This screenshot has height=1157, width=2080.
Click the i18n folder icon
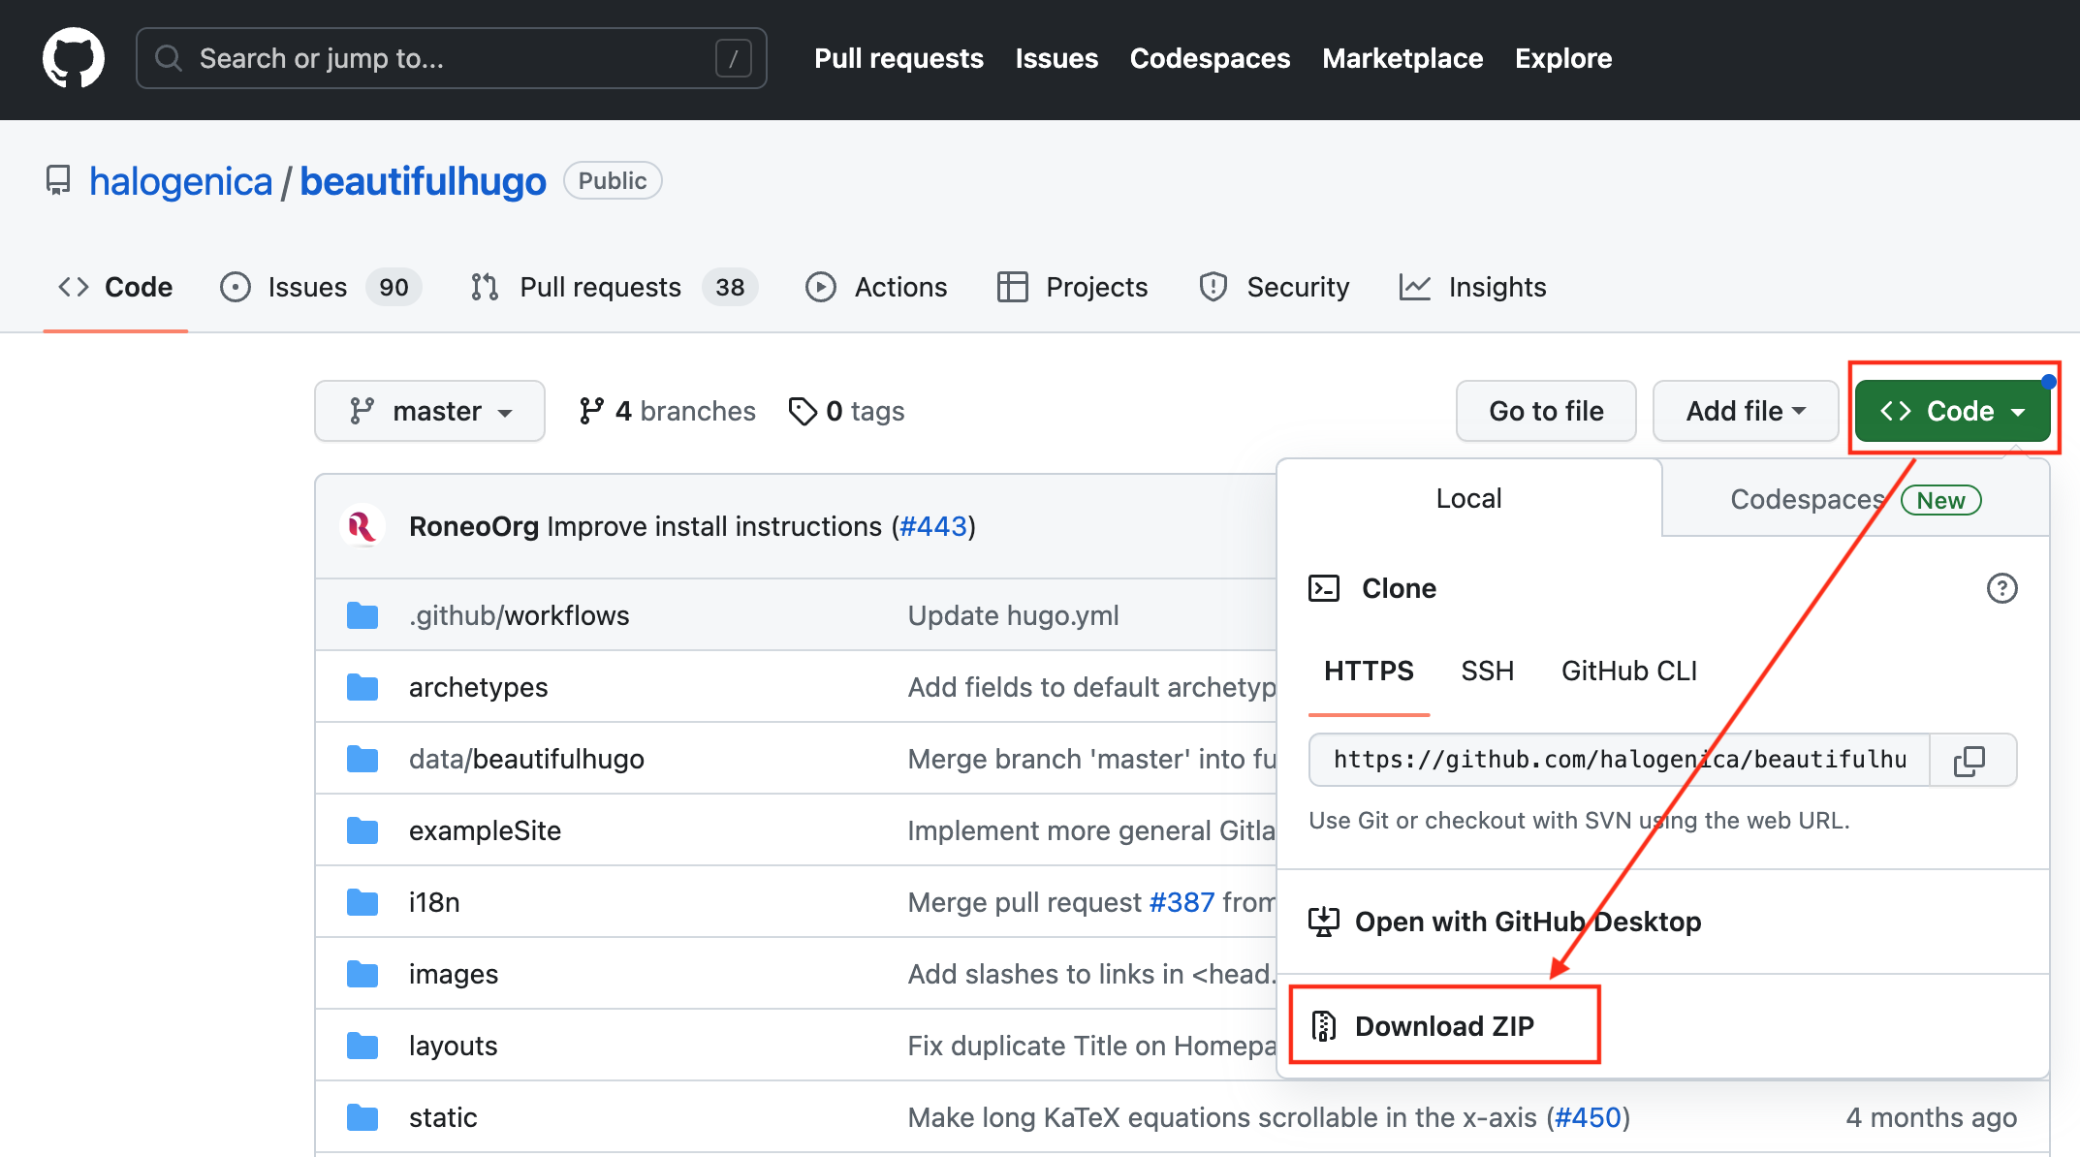coord(362,902)
